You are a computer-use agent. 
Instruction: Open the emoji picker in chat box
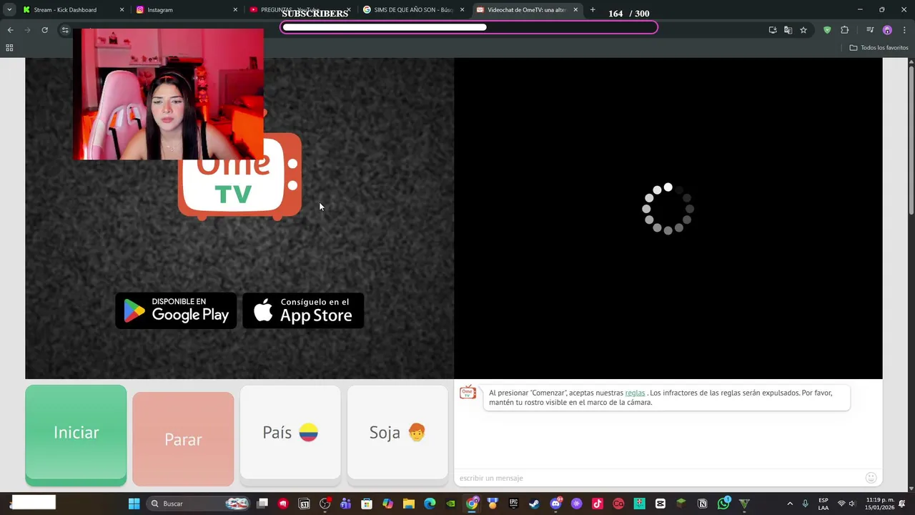click(871, 478)
